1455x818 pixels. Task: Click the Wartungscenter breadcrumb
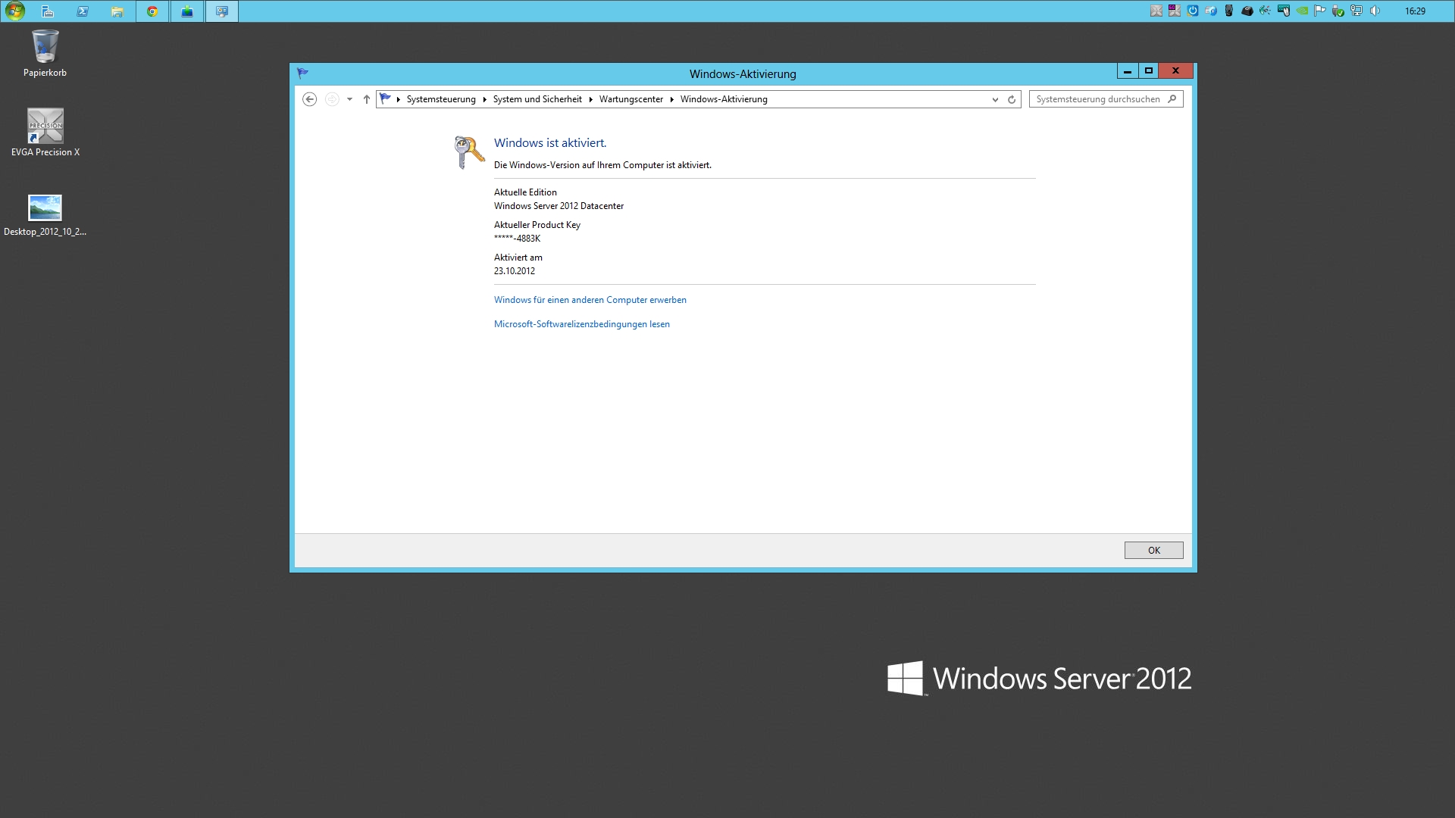click(630, 99)
